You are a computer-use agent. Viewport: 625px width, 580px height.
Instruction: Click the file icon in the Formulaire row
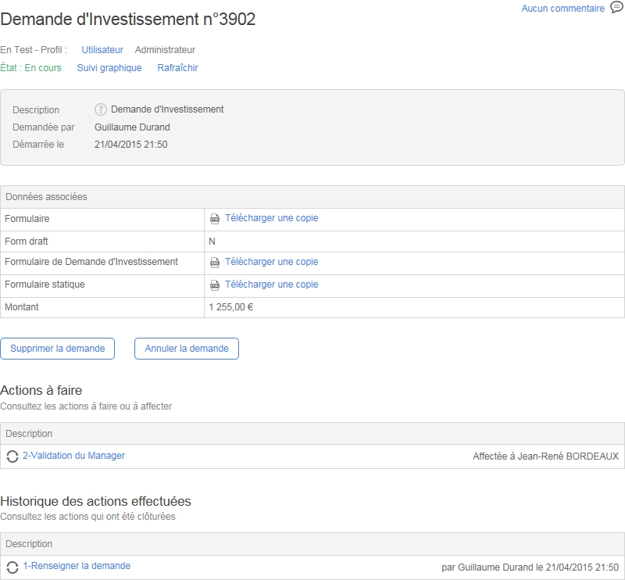215,219
